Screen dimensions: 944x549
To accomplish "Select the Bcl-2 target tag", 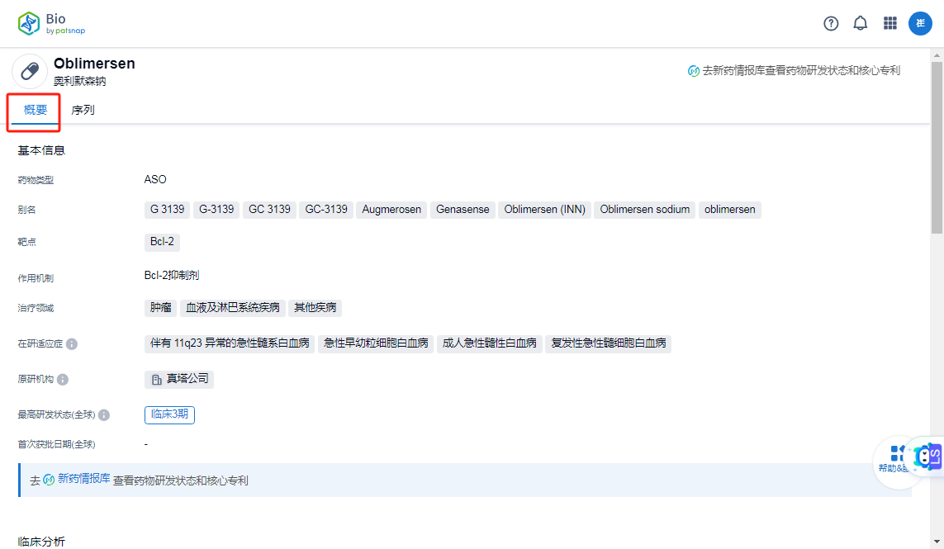I will 161,242.
